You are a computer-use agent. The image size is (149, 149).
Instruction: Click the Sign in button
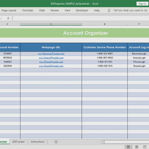[x=142, y=4]
